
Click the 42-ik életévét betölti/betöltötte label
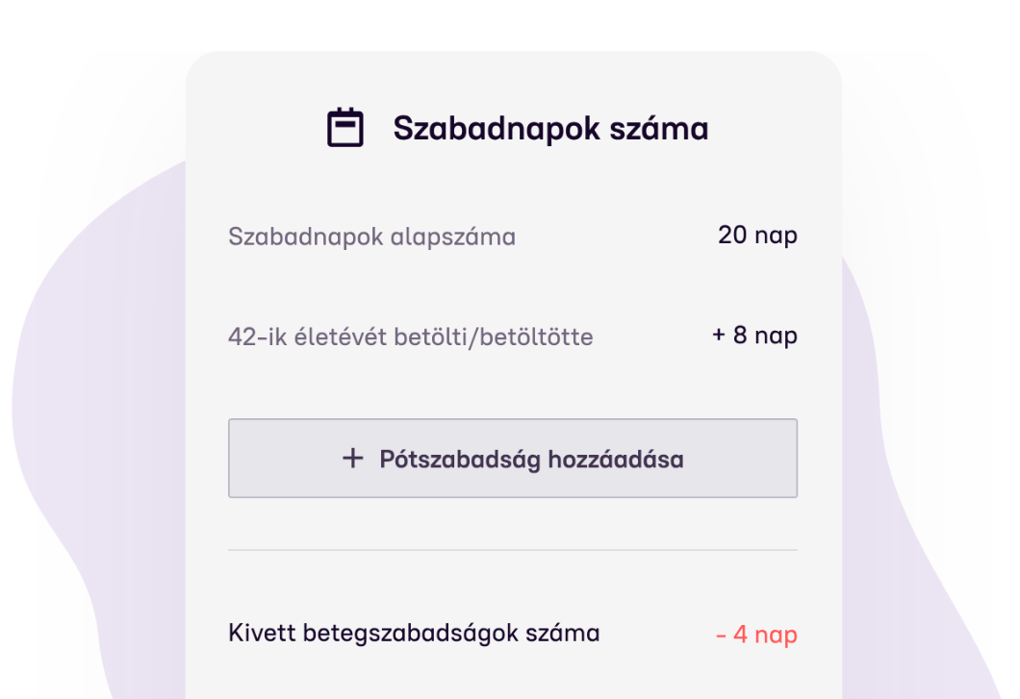coord(410,337)
